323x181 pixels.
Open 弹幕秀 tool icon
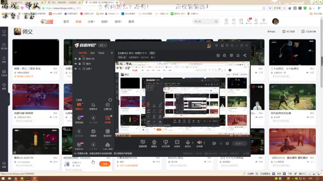click(x=93, y=133)
